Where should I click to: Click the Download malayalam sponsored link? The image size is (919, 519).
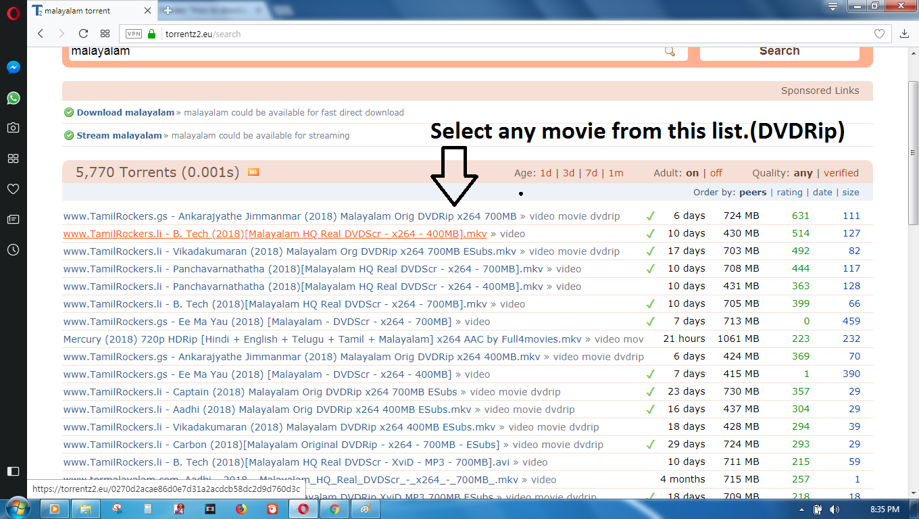coord(126,113)
